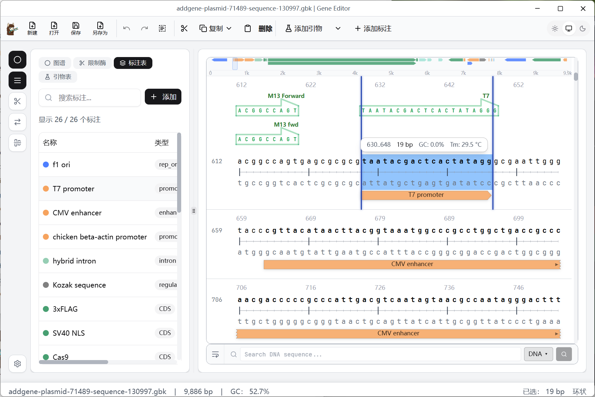This screenshot has height=397, width=595.
Task: Select the f1 ori annotation row
Action: coord(108,165)
